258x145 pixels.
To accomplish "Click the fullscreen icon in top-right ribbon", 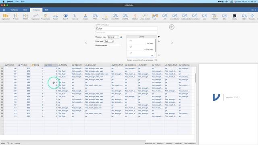I will click(252, 10).
